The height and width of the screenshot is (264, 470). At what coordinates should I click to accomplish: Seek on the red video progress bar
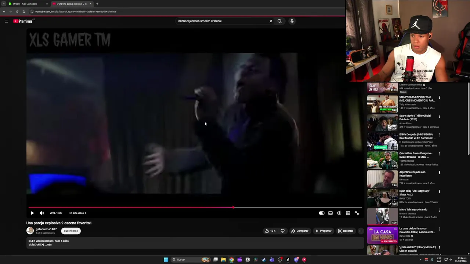tap(195, 208)
